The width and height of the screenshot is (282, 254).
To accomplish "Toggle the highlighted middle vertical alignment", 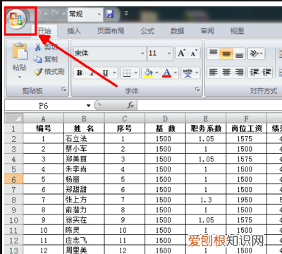I will coord(226,54).
